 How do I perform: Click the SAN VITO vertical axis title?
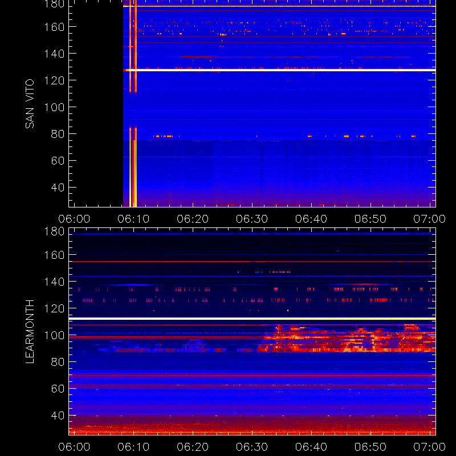click(30, 104)
